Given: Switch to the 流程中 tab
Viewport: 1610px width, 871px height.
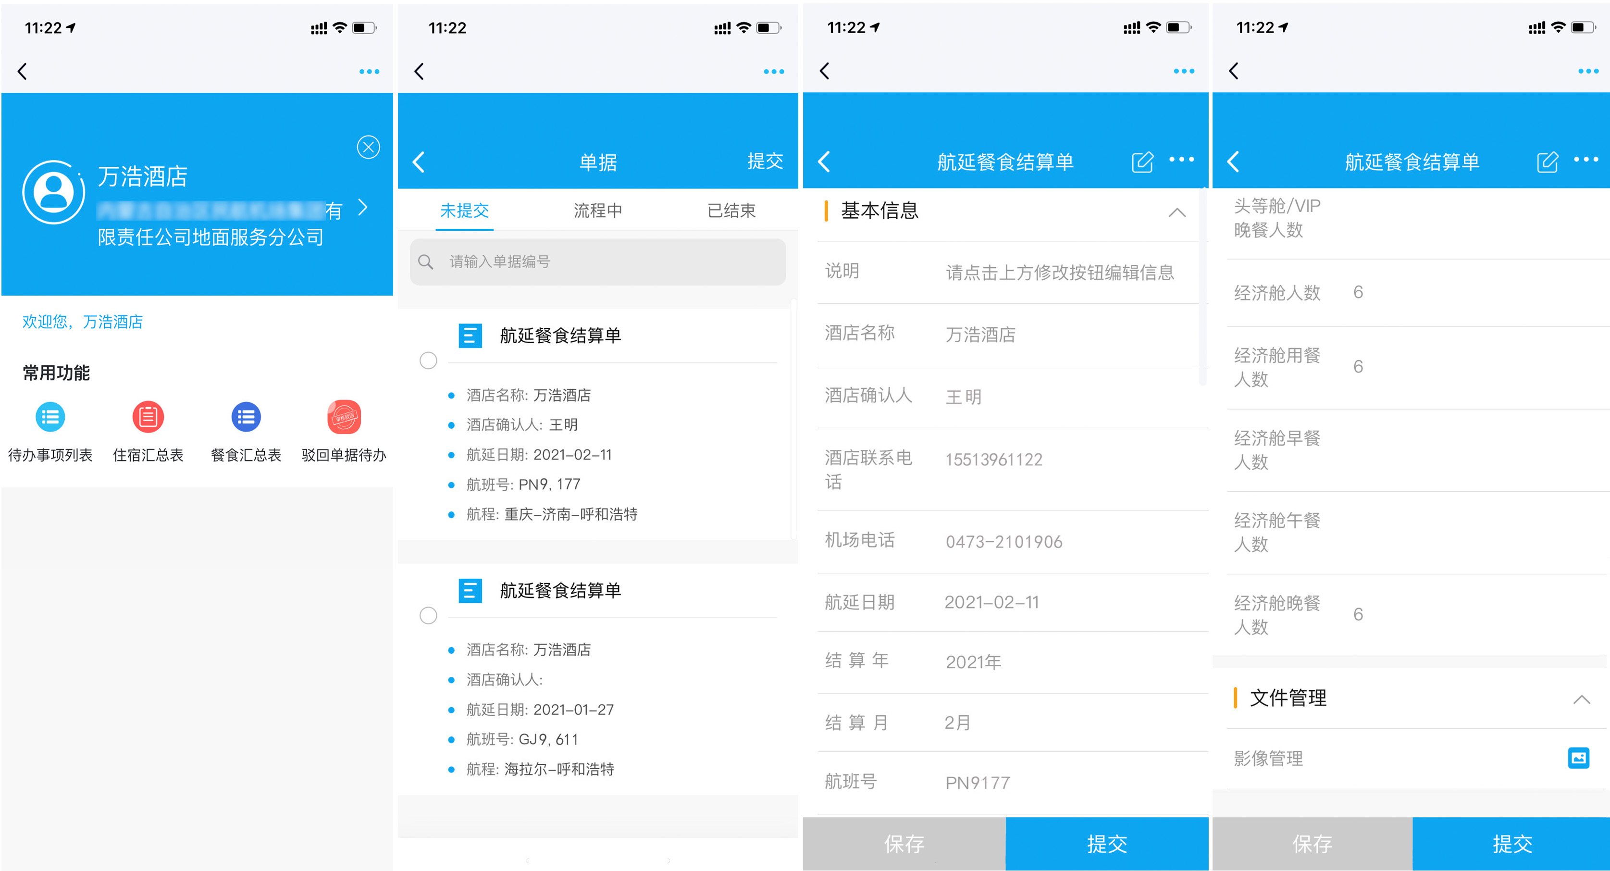Looking at the screenshot, I should tap(597, 211).
